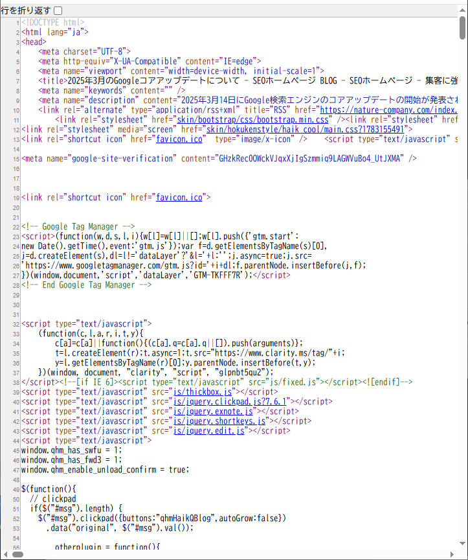
Task: Open the favicon.ico link on line 19
Action: coord(179,197)
